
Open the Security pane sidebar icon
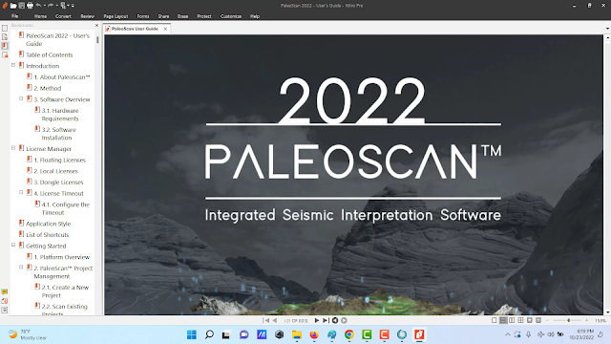(5, 55)
